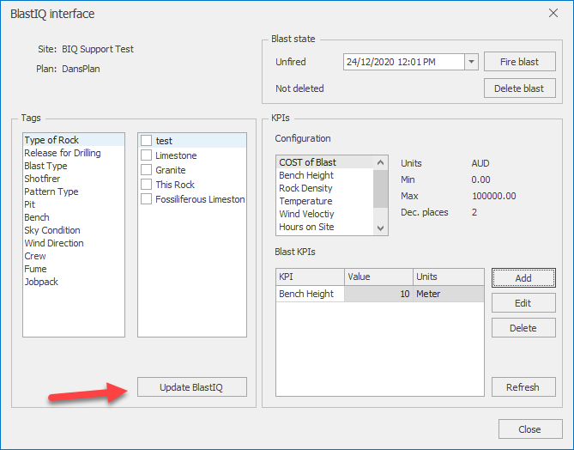This screenshot has width=574, height=450.
Task: Click the date field showing 24/12/2020 12:01 PM
Action: coord(404,62)
